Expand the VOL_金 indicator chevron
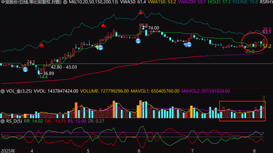 pos(3,91)
